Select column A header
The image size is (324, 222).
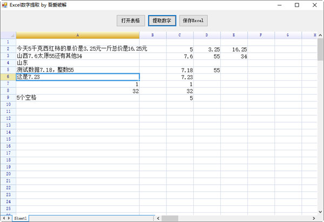coord(78,35)
